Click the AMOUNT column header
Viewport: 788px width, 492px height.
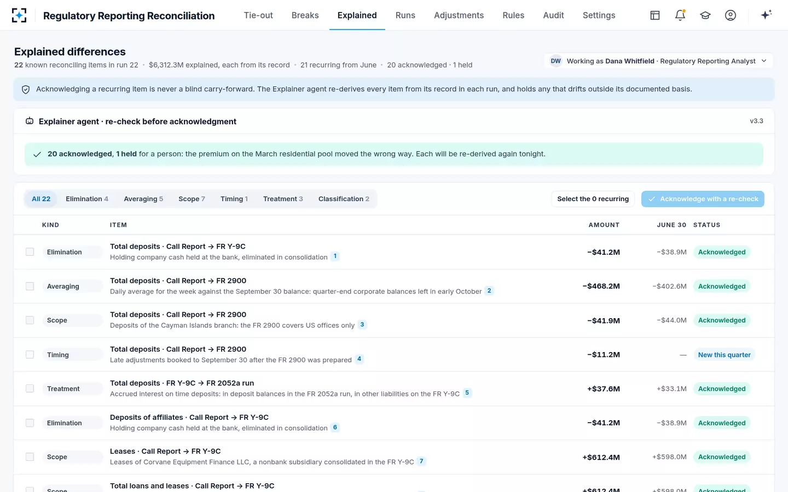click(x=604, y=225)
